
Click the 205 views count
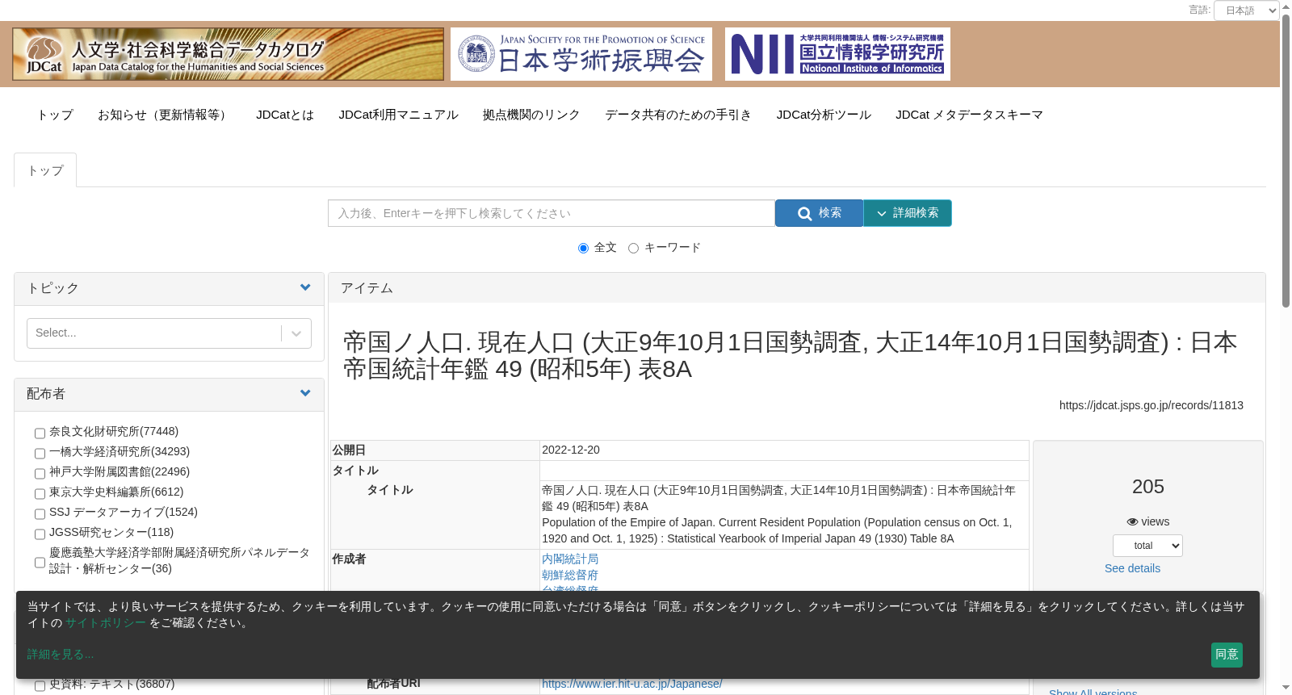pyautogui.click(x=1148, y=487)
